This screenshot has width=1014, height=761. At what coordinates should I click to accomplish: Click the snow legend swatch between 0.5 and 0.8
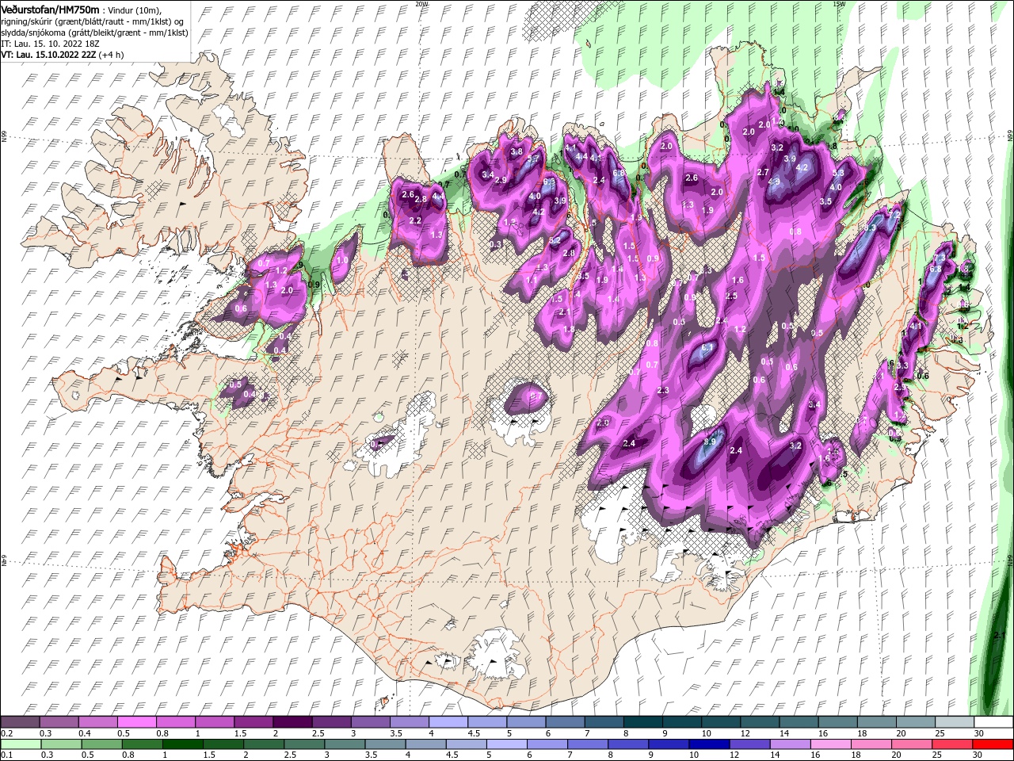coord(137,722)
